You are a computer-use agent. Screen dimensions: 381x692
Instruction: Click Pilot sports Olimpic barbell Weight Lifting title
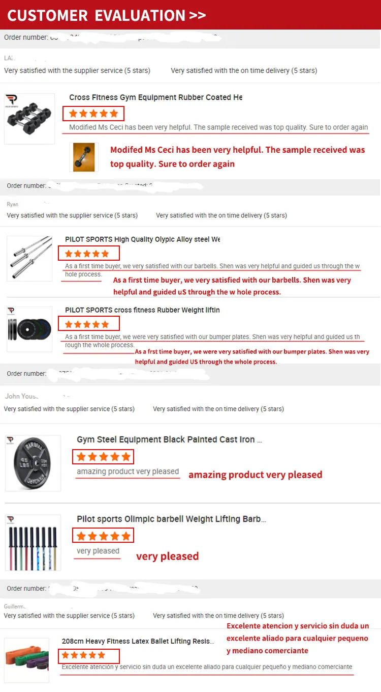pos(171,519)
